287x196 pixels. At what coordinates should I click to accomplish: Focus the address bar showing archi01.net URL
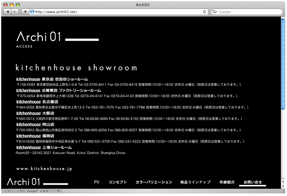pyautogui.click(x=119, y=12)
